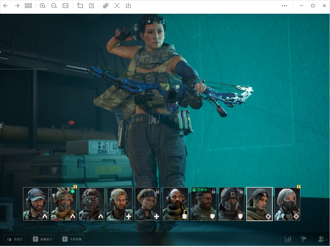330x247 pixels.
Task: Select blonde woman operator with goggles
Action: (147, 204)
